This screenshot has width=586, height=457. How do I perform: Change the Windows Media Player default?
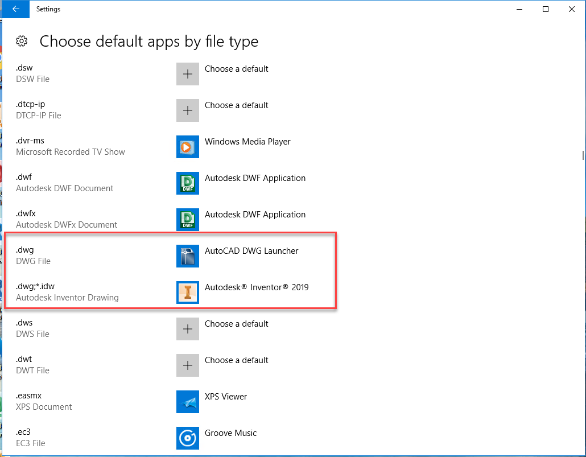pyautogui.click(x=247, y=142)
